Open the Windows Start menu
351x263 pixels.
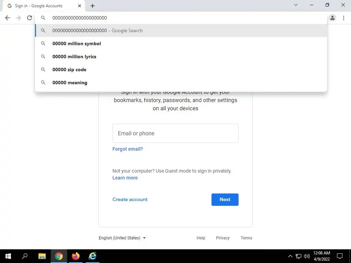(8, 256)
